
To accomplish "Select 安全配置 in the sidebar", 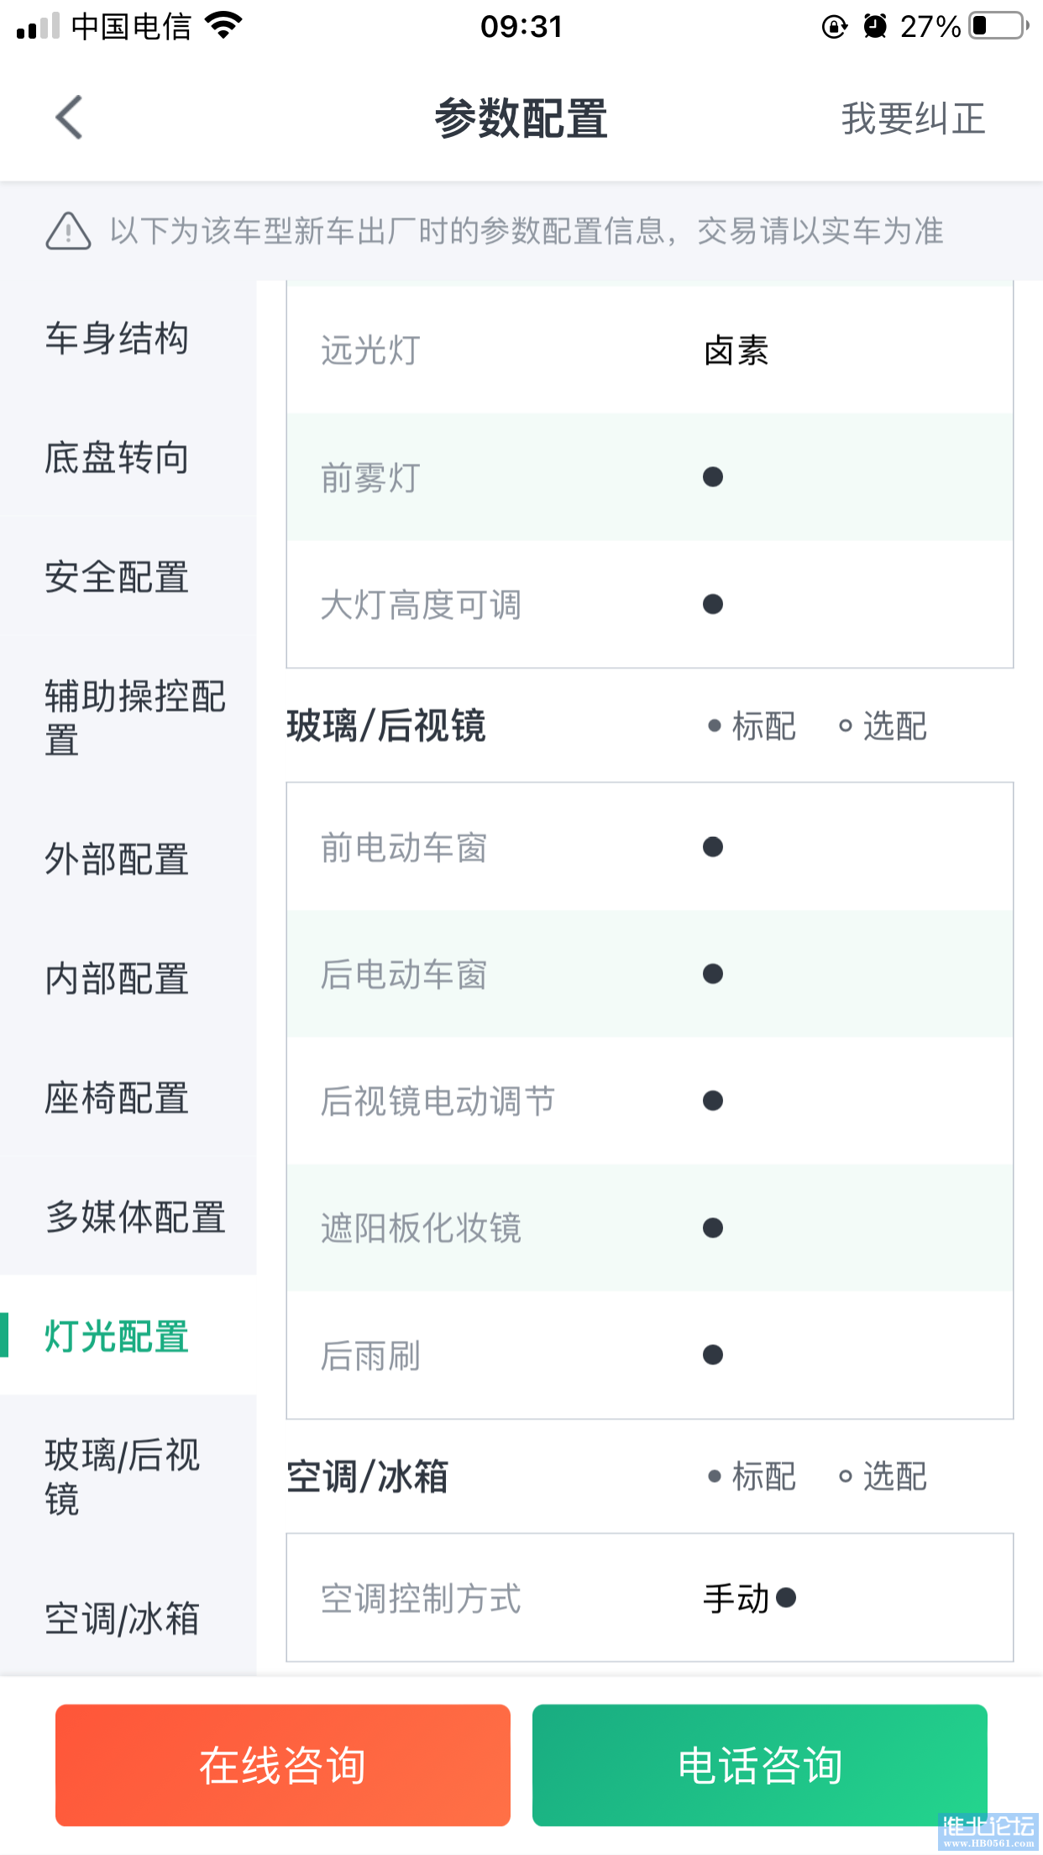I will [x=117, y=577].
